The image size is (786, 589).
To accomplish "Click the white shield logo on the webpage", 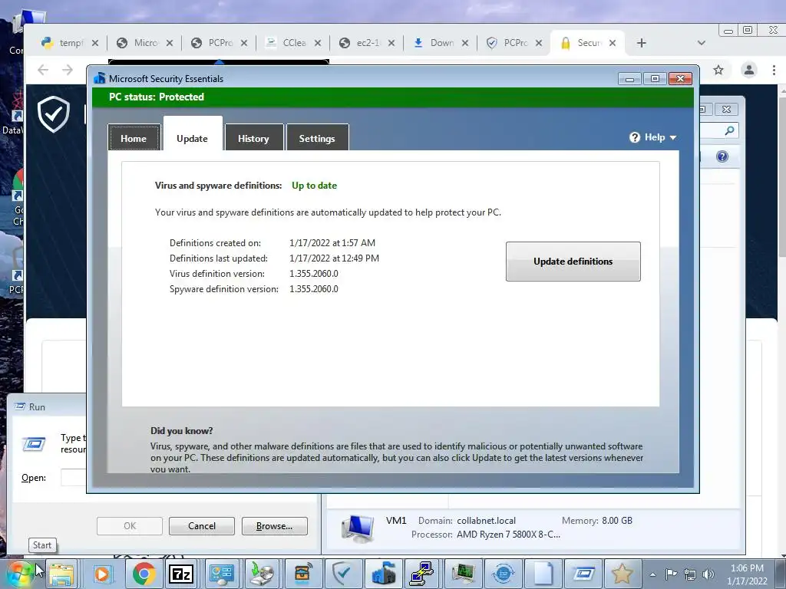I will tap(54, 115).
